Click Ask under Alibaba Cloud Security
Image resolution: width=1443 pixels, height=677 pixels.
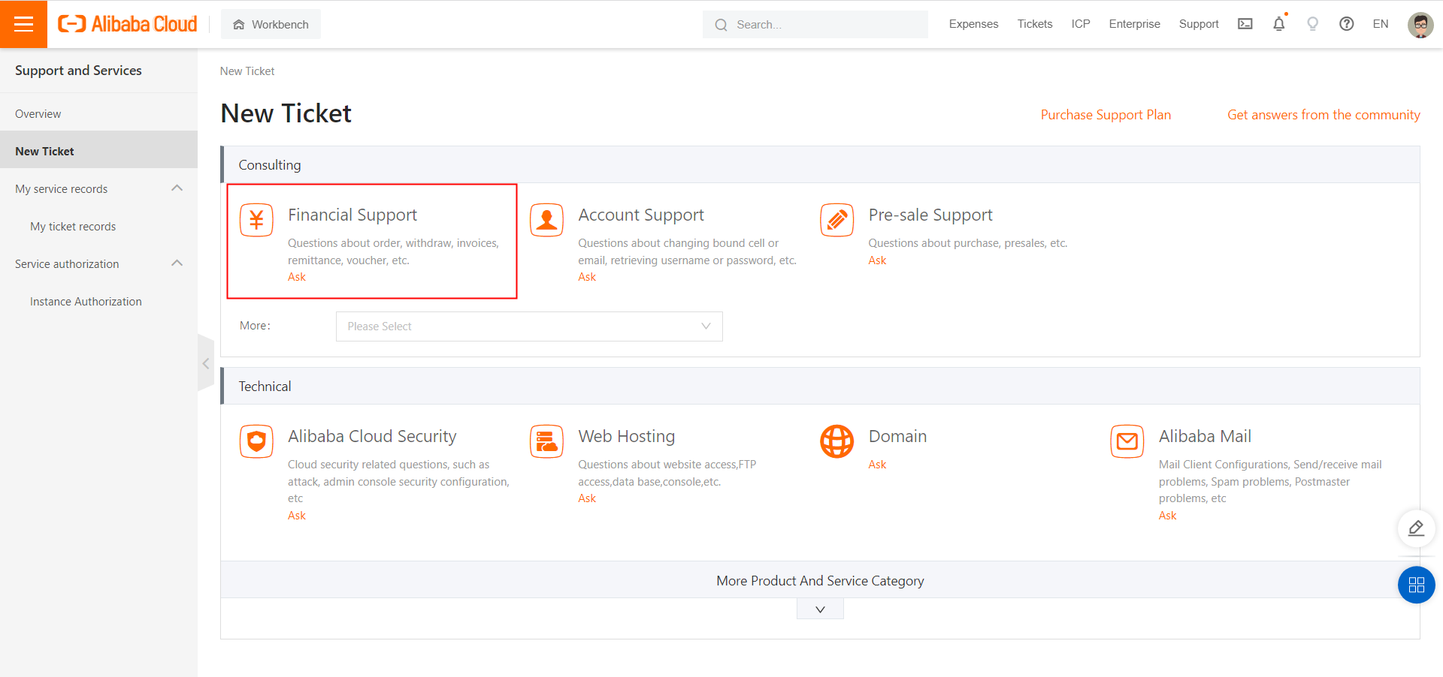[297, 516]
